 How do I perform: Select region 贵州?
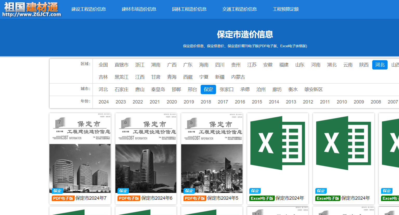coord(236,65)
